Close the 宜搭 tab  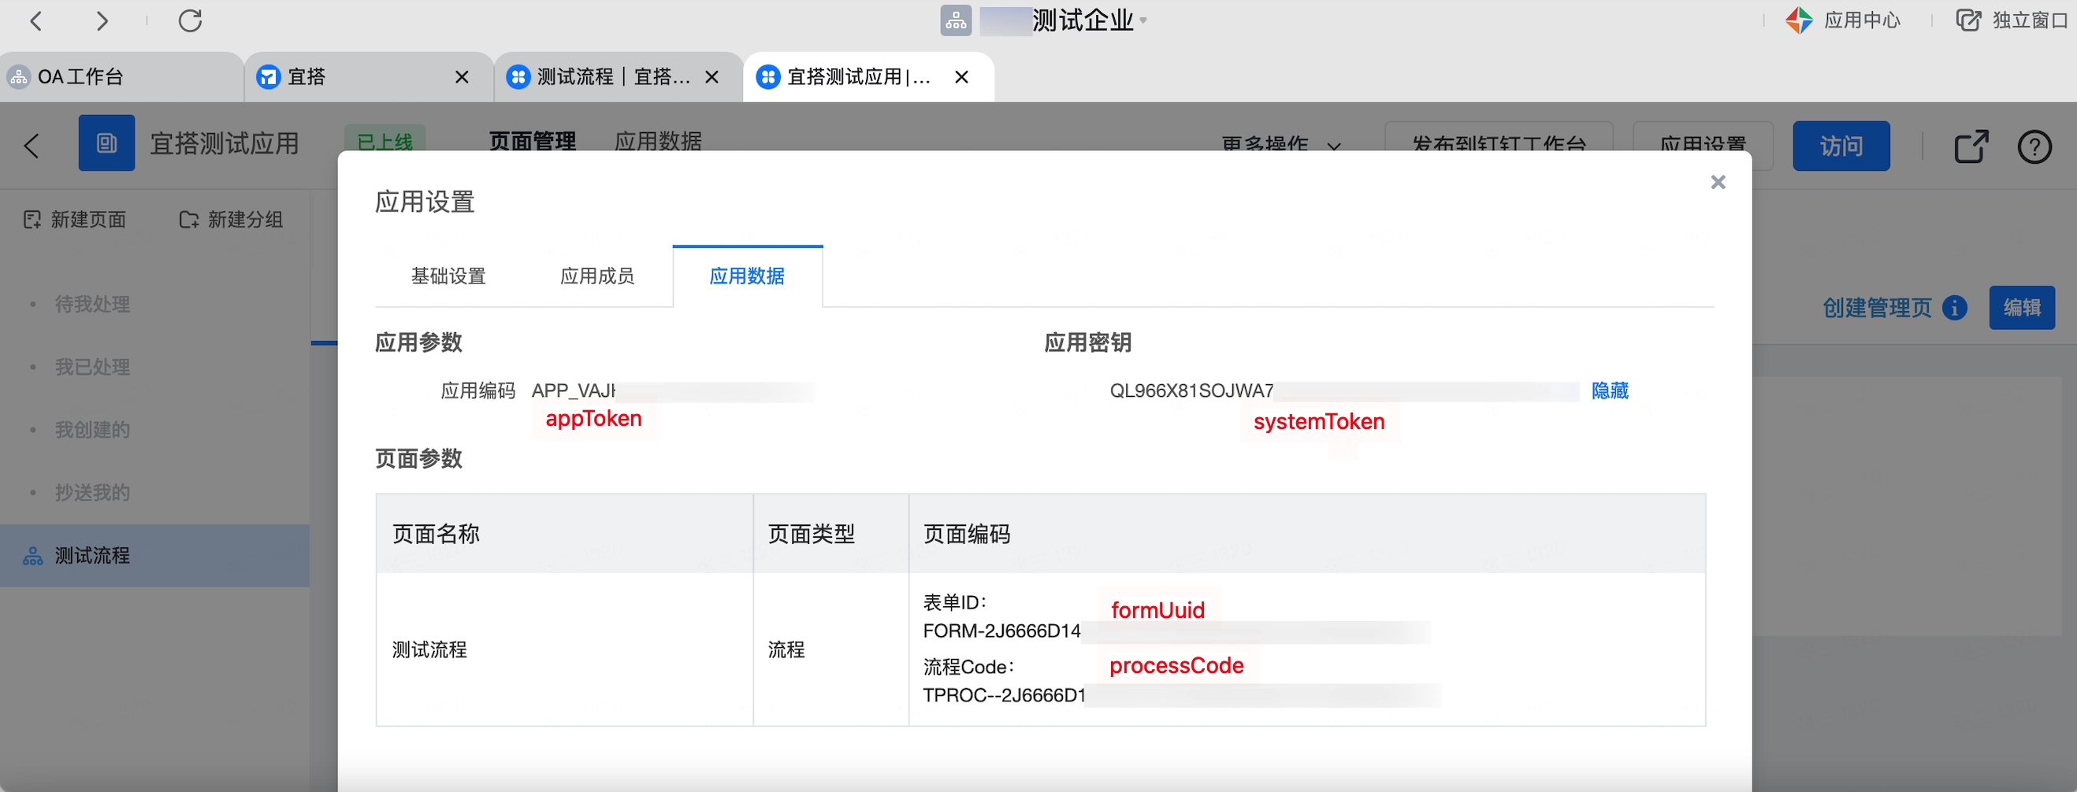(462, 76)
